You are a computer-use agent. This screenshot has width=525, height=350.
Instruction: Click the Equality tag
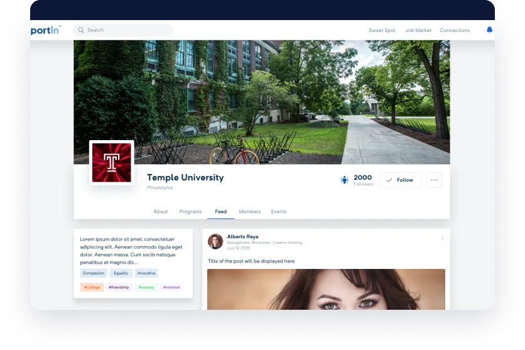[x=121, y=273]
